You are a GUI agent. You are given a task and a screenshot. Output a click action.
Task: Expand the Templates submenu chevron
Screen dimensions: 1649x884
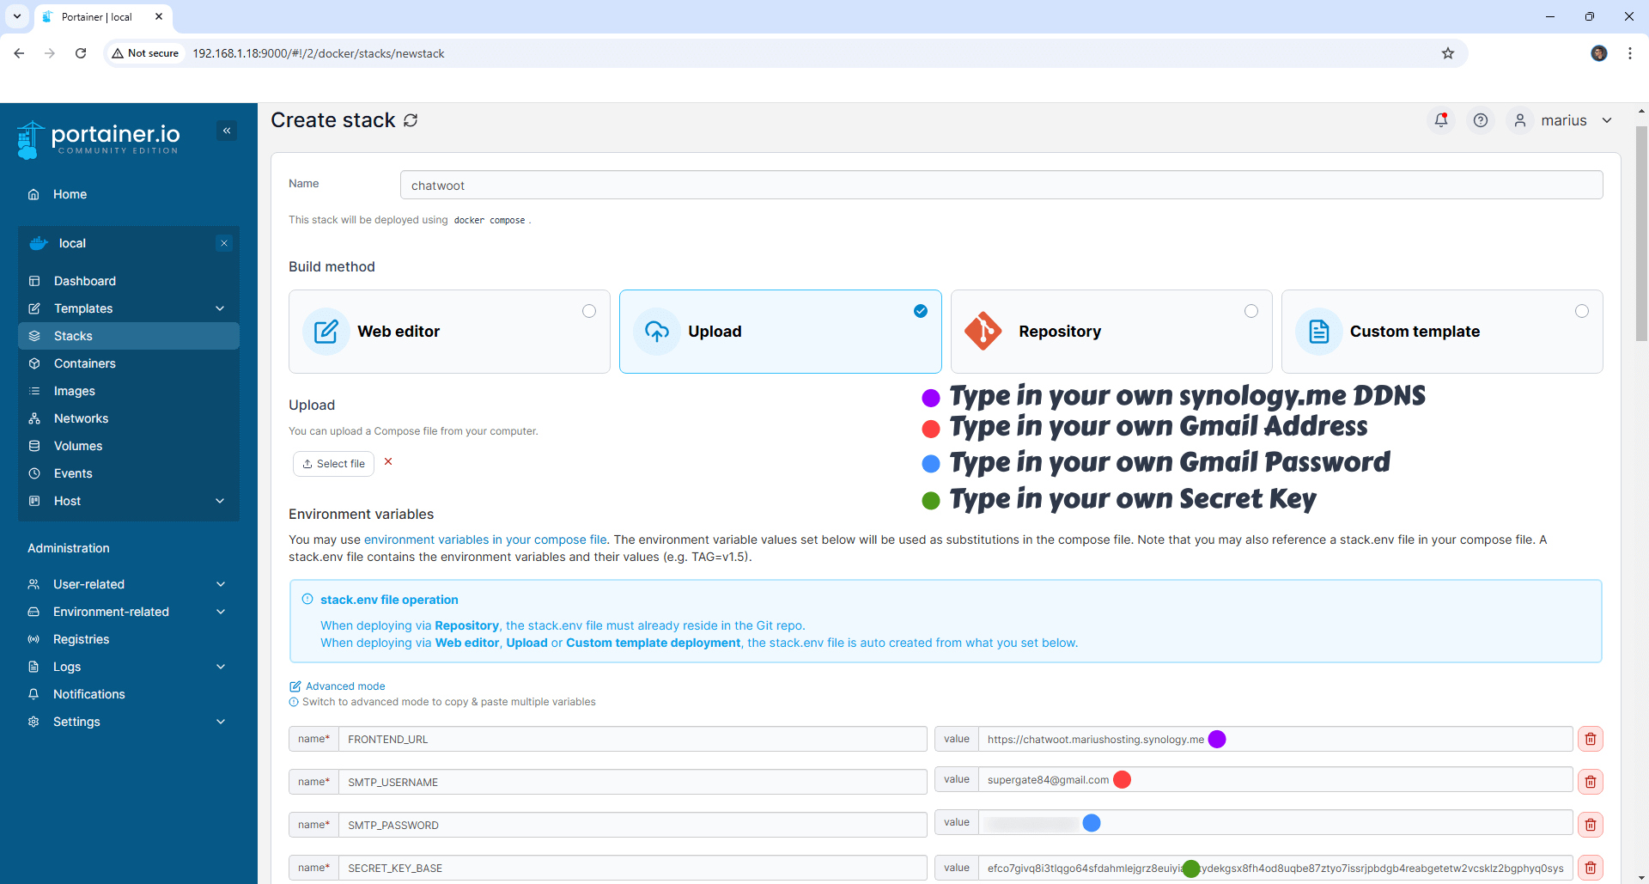(220, 308)
